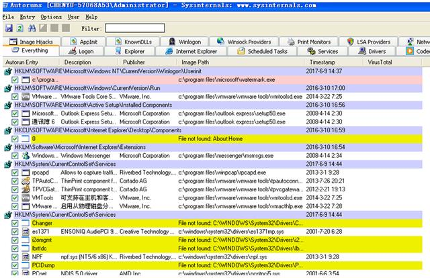Click the rpcapd window icon
The width and height of the screenshot is (430, 278).
pyautogui.click(x=26, y=173)
